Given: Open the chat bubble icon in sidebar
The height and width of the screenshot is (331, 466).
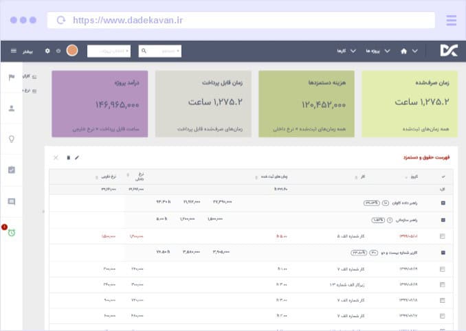Looking at the screenshot, I should tap(12, 202).
